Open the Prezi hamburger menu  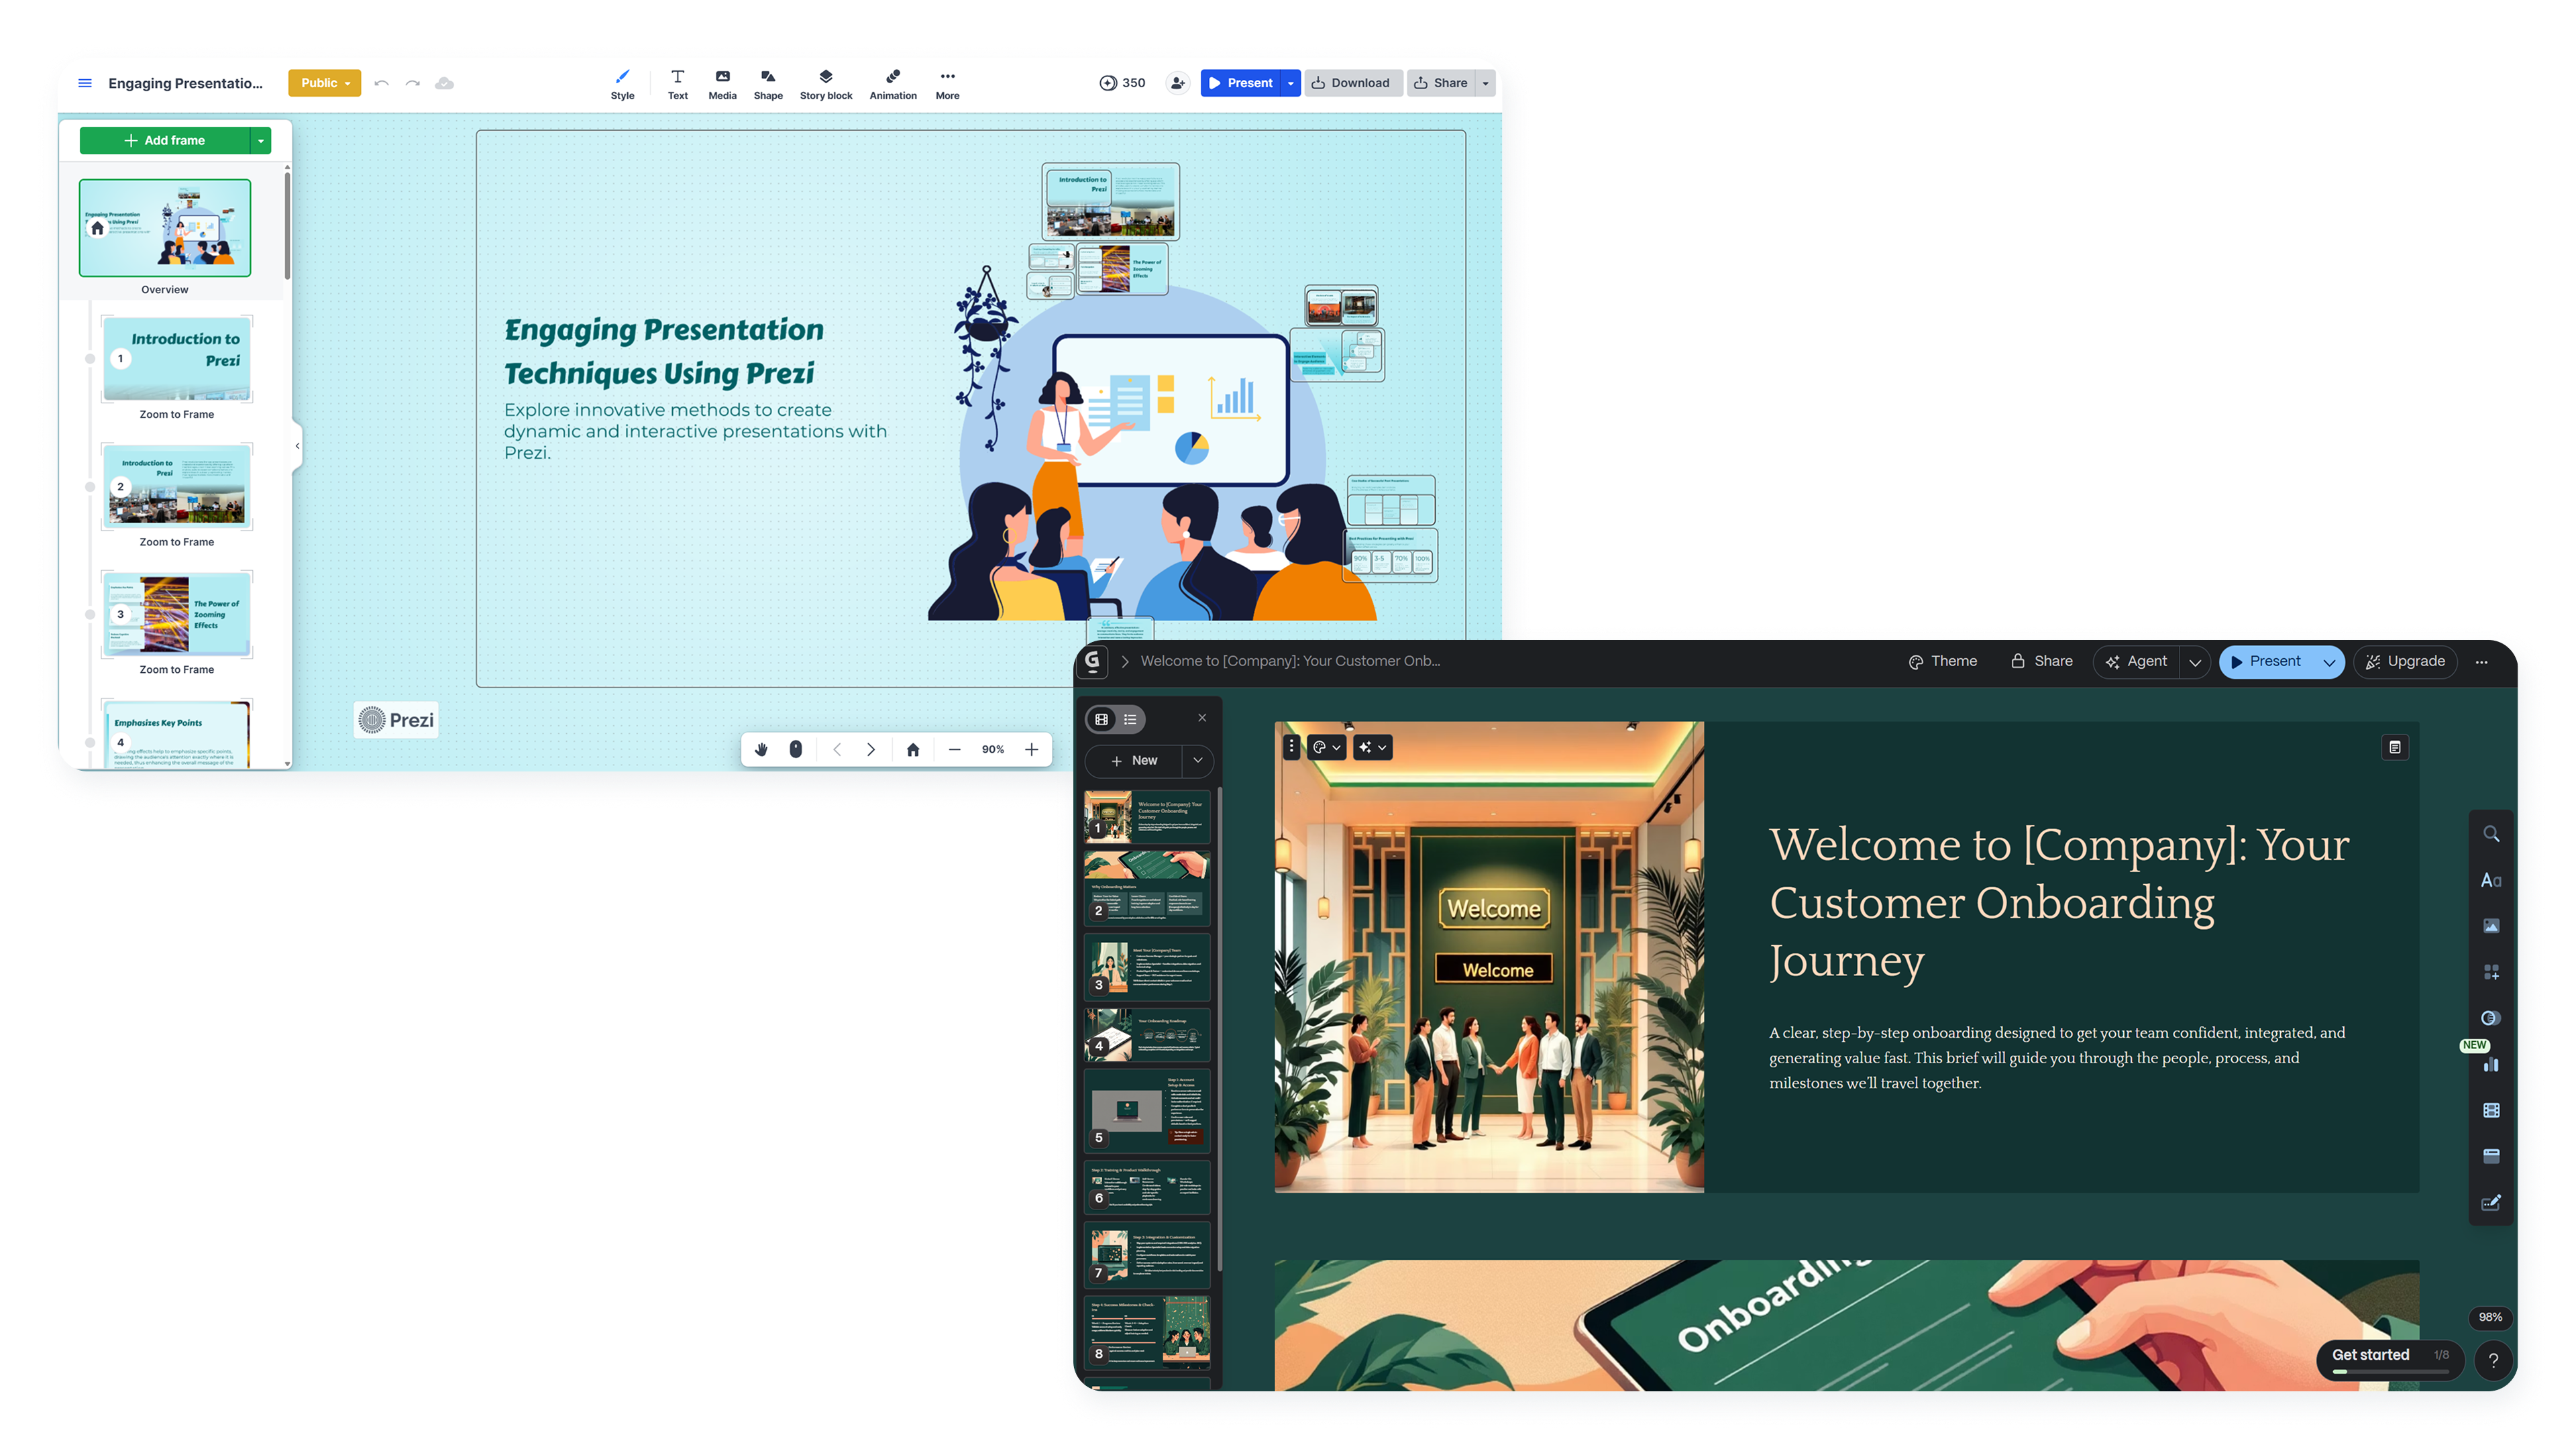[85, 83]
